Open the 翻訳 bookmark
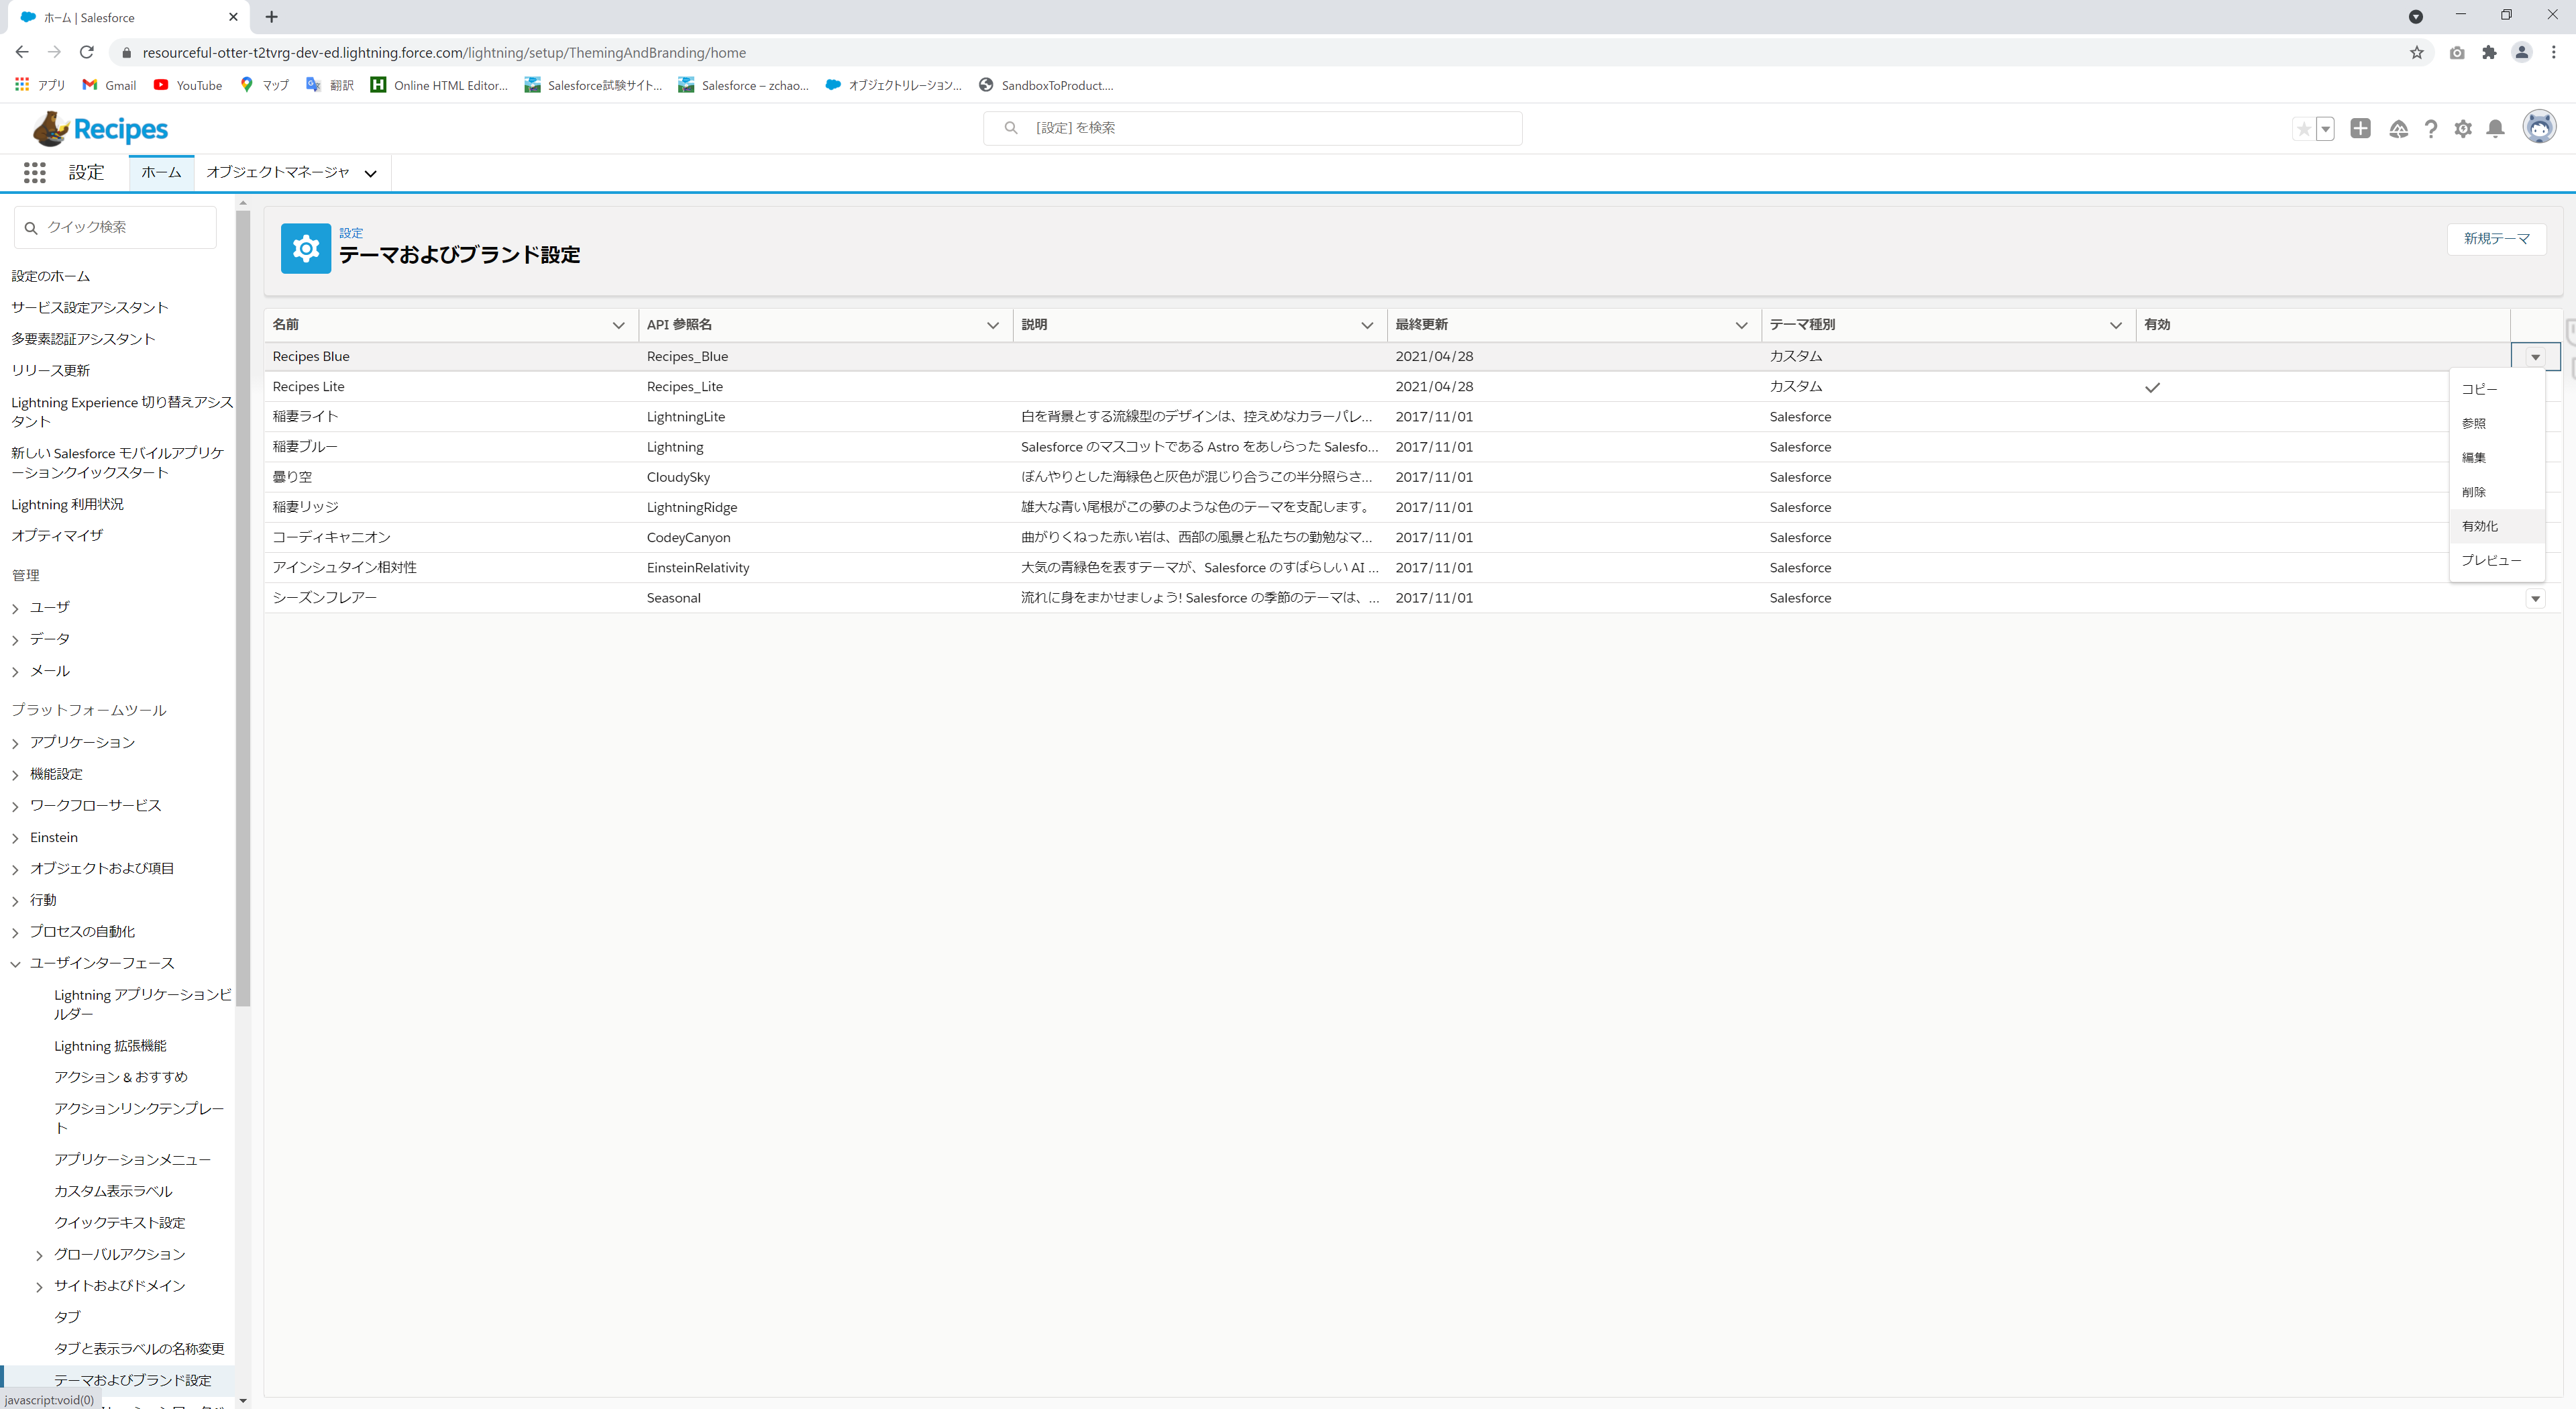This screenshot has width=2576, height=1409. click(330, 85)
